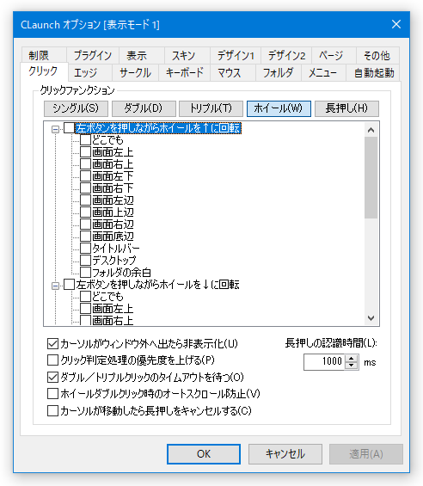Click the トリプル(T) button
Viewport: 423px width, 486px height.
pos(211,108)
